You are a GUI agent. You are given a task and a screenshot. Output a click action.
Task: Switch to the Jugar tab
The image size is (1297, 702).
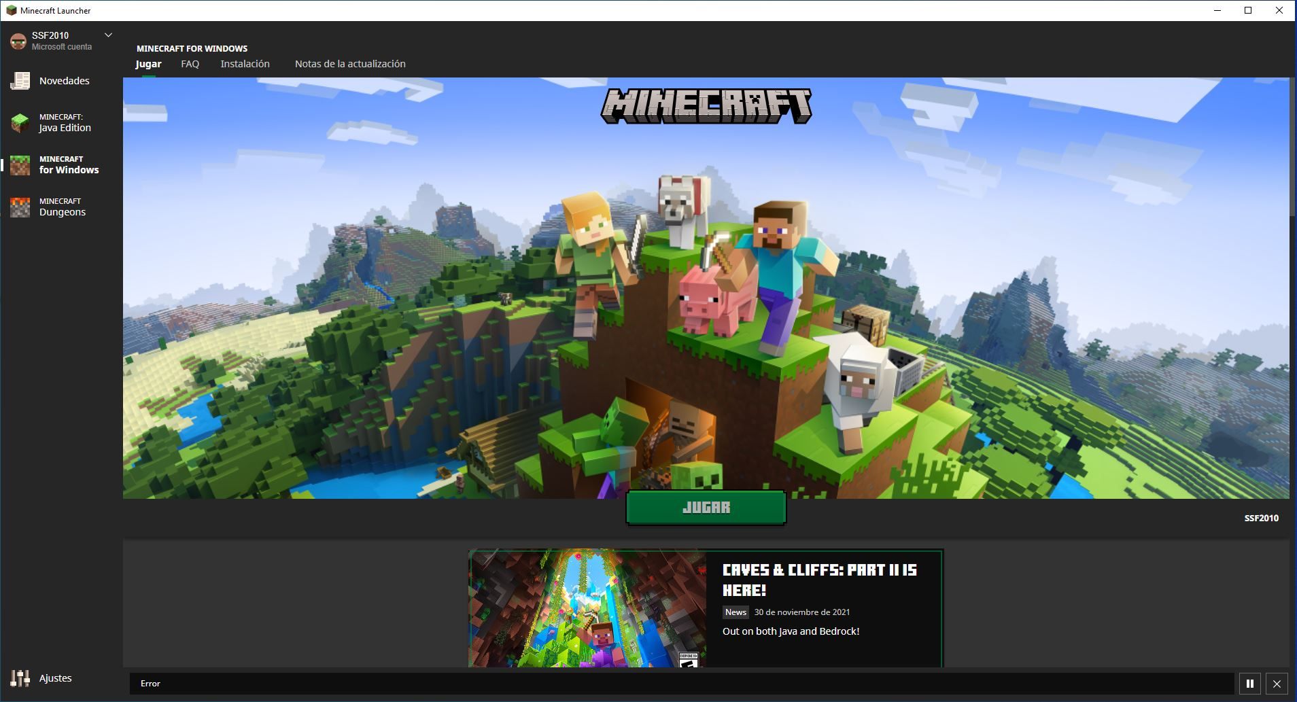pos(148,64)
